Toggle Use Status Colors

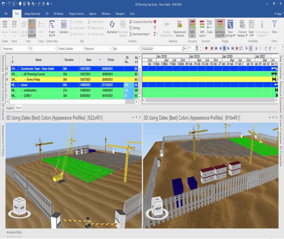[220, 28]
